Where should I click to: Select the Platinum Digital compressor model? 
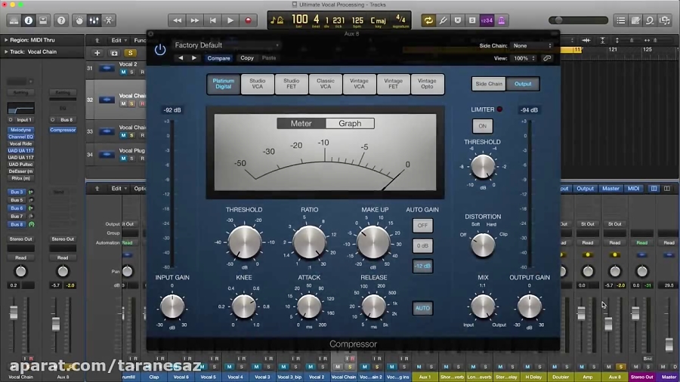tap(224, 84)
